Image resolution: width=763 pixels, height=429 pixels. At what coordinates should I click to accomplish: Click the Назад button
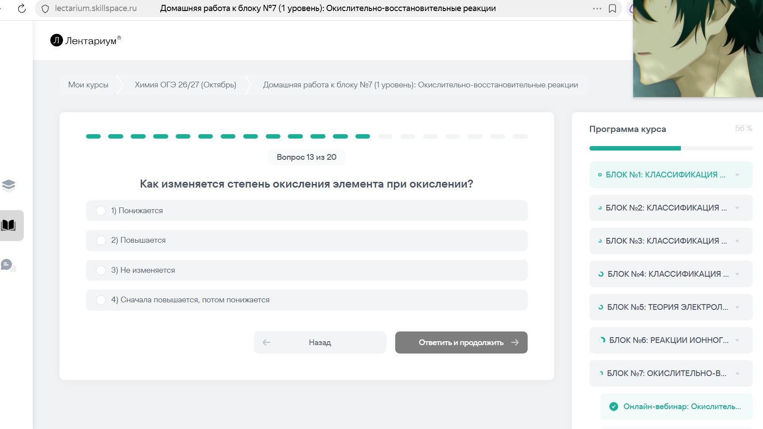pos(320,342)
